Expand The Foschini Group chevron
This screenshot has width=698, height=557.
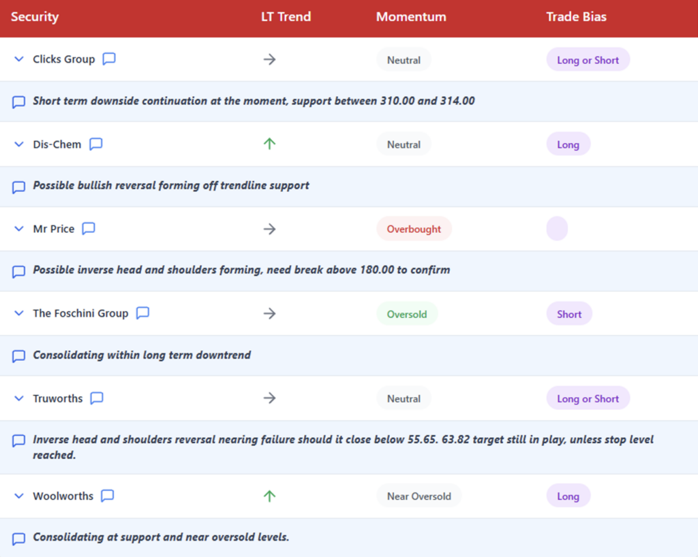(19, 313)
